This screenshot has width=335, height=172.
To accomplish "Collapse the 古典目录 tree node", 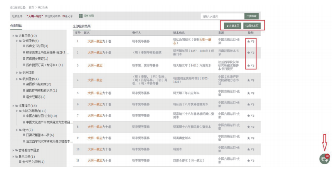I will (13, 36).
